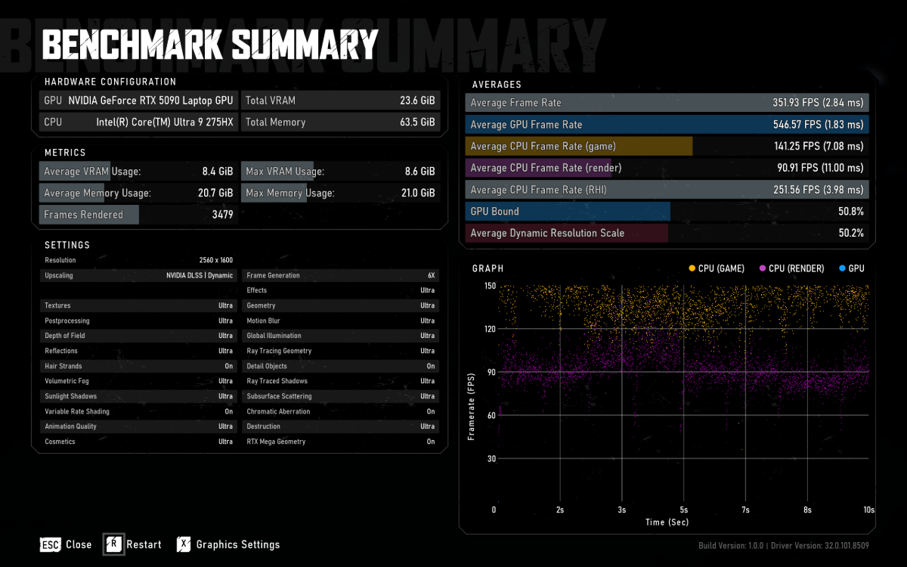Screen dimensions: 907x567
Task: Select the Hair Strands On setting row
Action: click(x=138, y=366)
